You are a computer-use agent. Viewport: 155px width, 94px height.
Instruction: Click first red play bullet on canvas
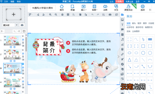pyautogui.click(x=68, y=43)
